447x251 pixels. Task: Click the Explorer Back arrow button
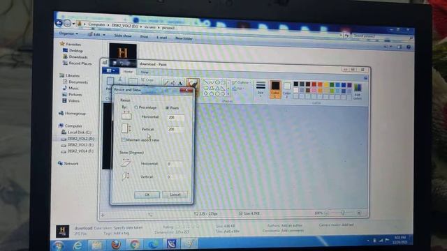click(59, 23)
